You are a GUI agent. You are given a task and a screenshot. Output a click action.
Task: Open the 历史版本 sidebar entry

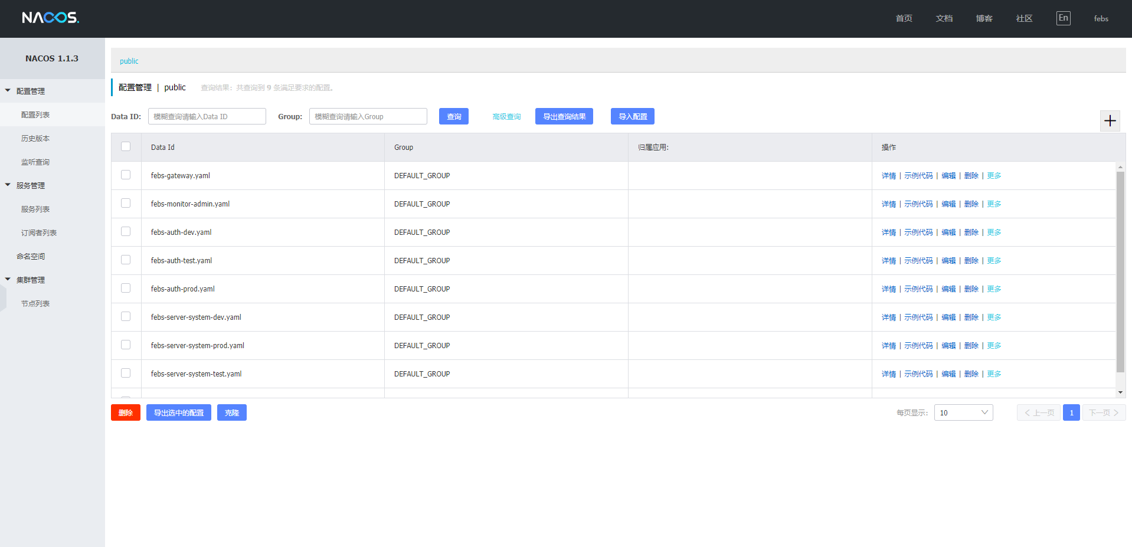(x=35, y=137)
